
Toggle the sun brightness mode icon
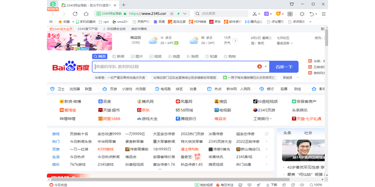(302, 14)
